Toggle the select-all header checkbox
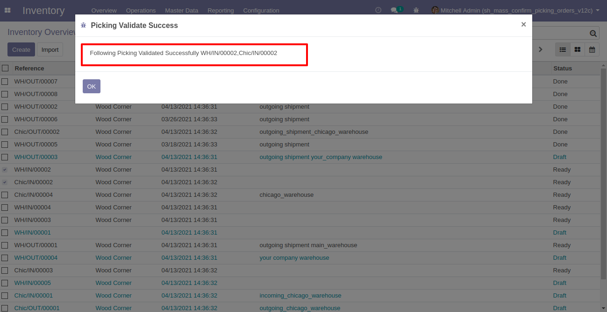The width and height of the screenshot is (607, 312). [x=5, y=68]
